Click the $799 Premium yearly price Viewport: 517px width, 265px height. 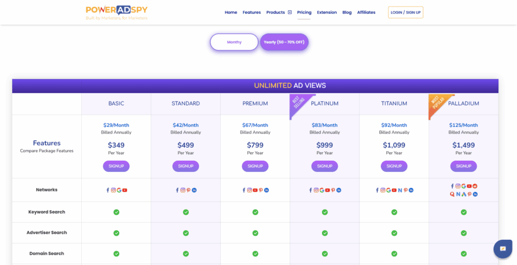click(255, 145)
